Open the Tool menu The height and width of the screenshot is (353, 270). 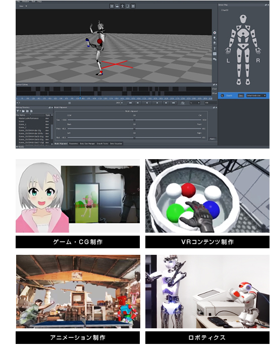(x=33, y=2)
